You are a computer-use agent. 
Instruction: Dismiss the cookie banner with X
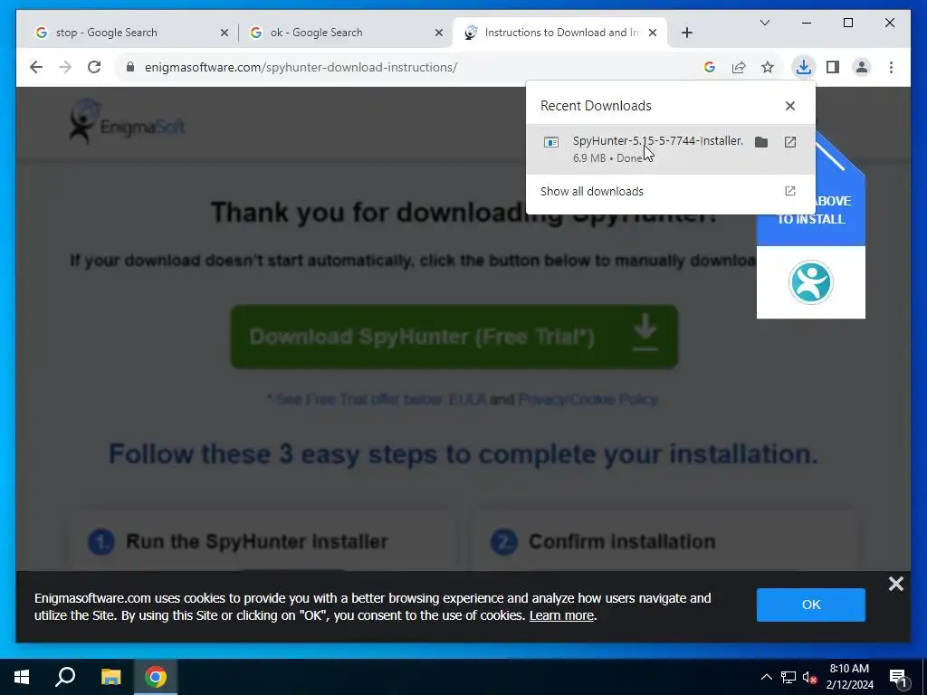click(x=895, y=584)
